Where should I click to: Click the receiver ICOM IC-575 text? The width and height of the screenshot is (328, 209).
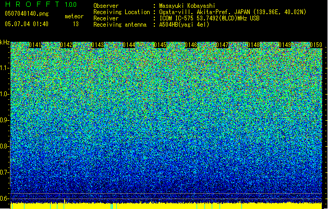209,18
